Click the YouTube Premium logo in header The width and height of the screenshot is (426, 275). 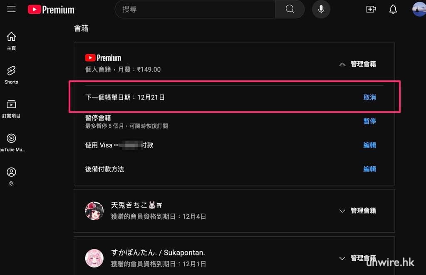click(51, 10)
